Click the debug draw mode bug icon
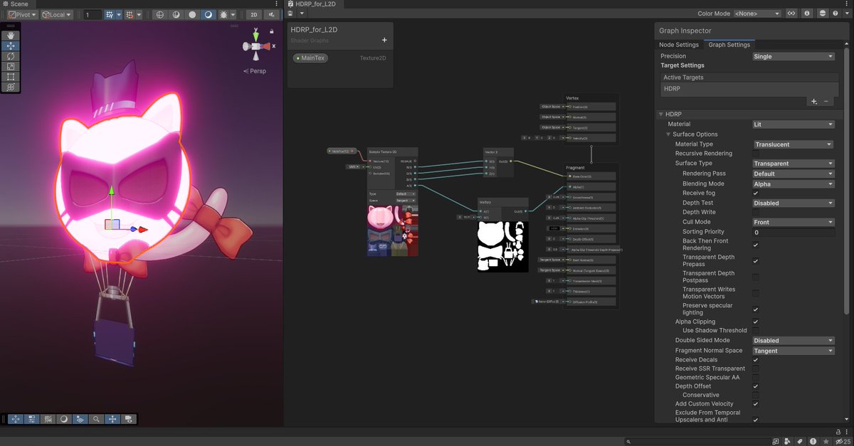This screenshot has width=854, height=446. (x=224, y=14)
